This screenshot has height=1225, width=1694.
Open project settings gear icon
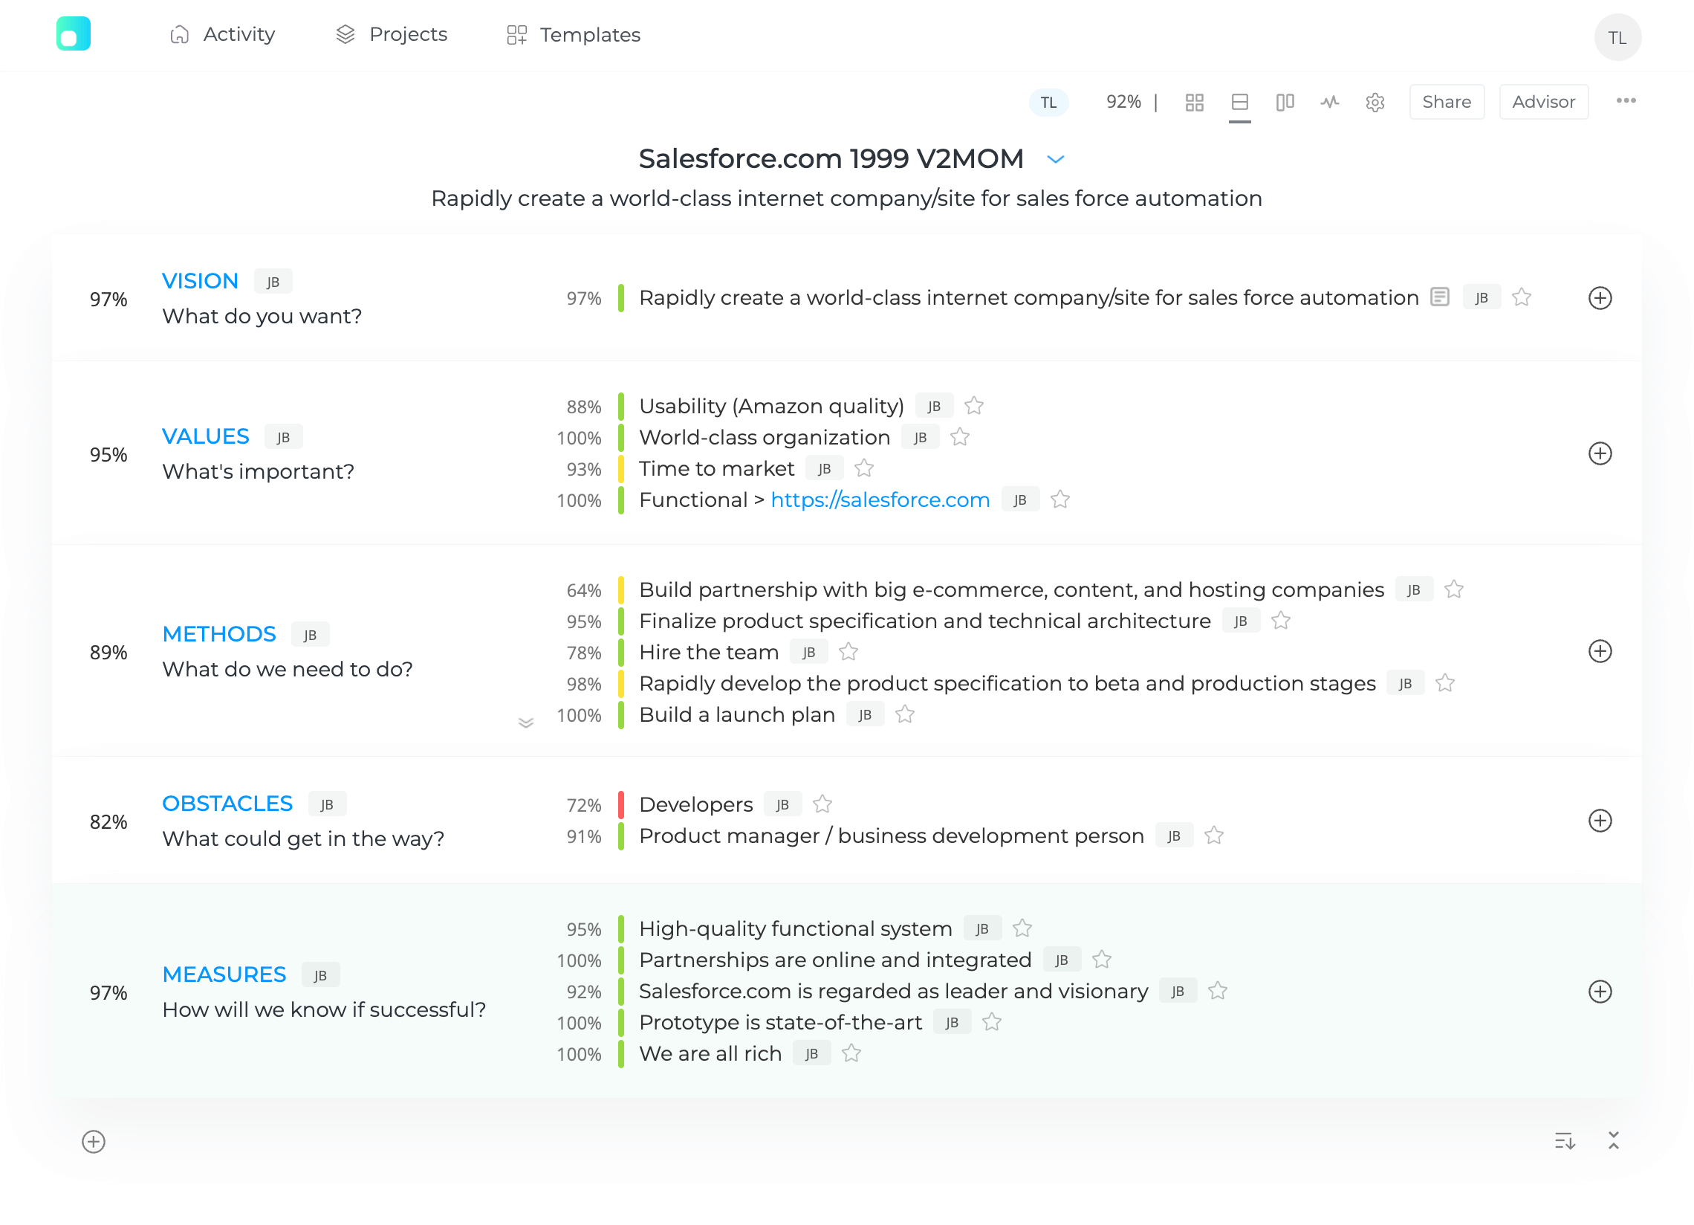coord(1375,103)
